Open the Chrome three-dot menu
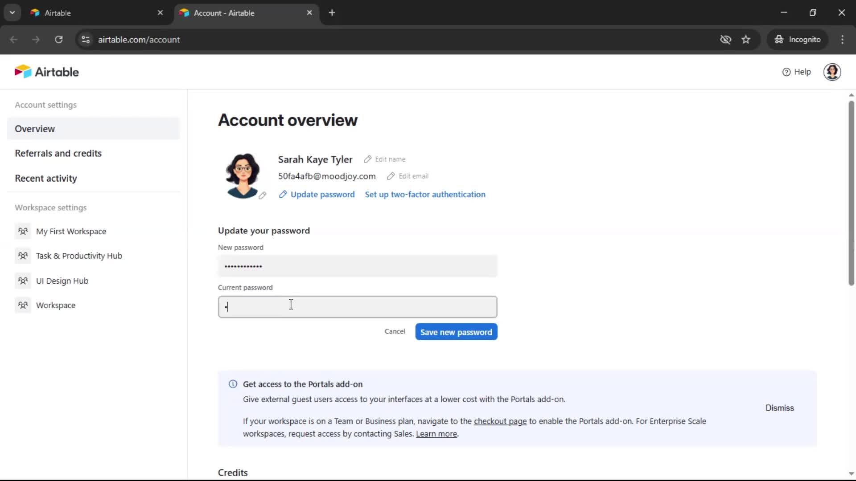 click(x=842, y=39)
